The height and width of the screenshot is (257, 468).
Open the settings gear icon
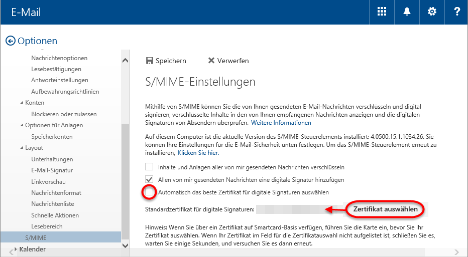pyautogui.click(x=432, y=12)
